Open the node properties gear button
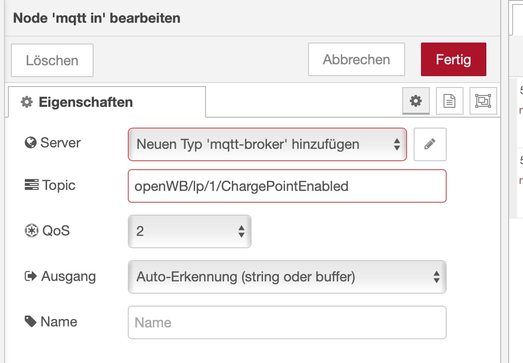The width and height of the screenshot is (523, 363). tap(416, 101)
